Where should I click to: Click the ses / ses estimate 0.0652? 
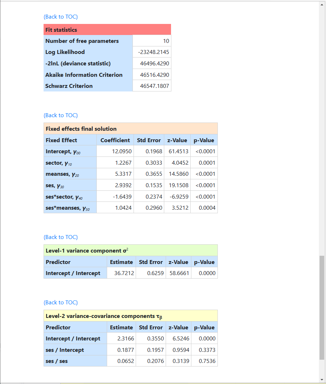click(125, 361)
